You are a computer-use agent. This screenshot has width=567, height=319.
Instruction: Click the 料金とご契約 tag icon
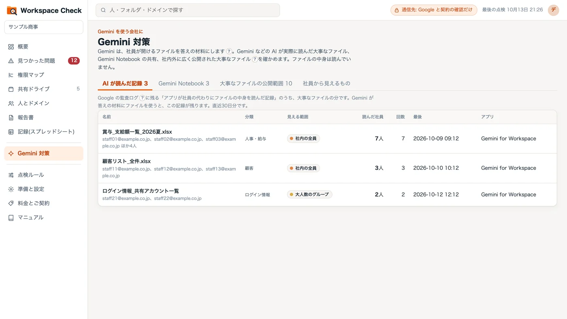tap(11, 203)
